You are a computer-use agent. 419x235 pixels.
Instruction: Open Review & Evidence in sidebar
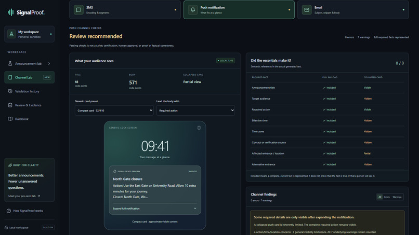(30, 105)
